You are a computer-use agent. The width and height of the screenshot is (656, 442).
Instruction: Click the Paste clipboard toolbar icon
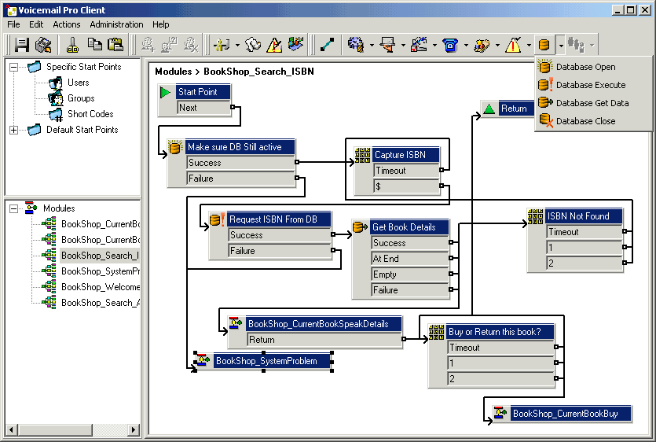(x=115, y=45)
